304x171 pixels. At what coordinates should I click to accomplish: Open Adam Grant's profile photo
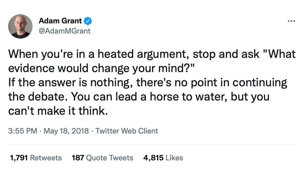[x=20, y=26]
